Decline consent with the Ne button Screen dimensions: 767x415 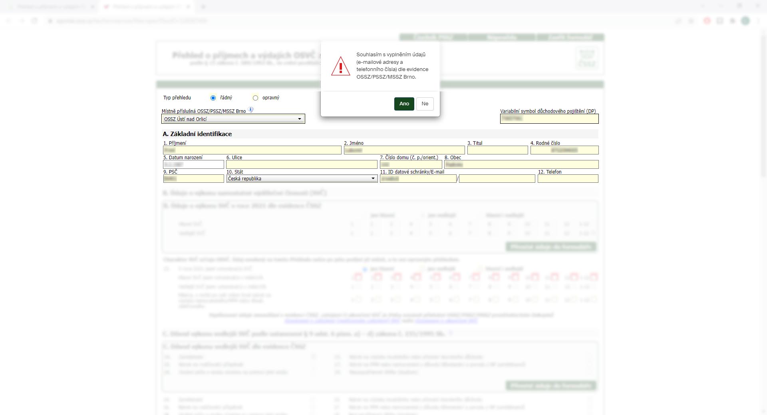[x=425, y=104]
